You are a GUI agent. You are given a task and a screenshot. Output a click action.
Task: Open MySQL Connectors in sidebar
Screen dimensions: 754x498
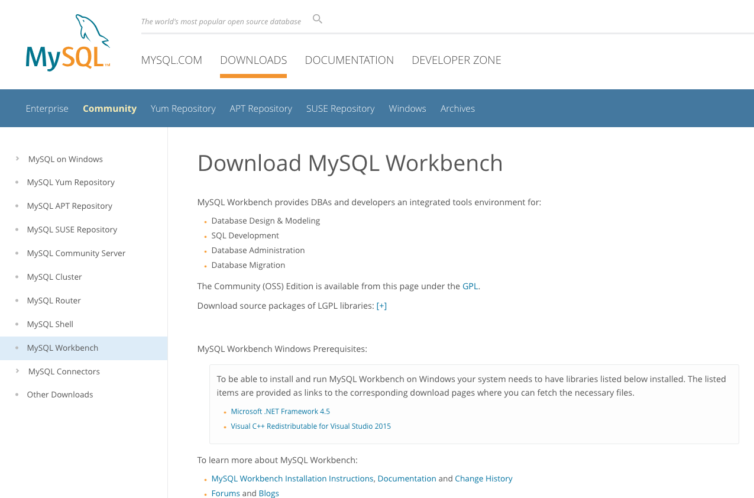(x=64, y=371)
